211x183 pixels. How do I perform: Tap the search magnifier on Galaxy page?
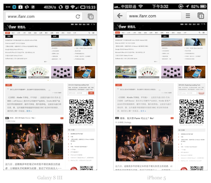89,32
